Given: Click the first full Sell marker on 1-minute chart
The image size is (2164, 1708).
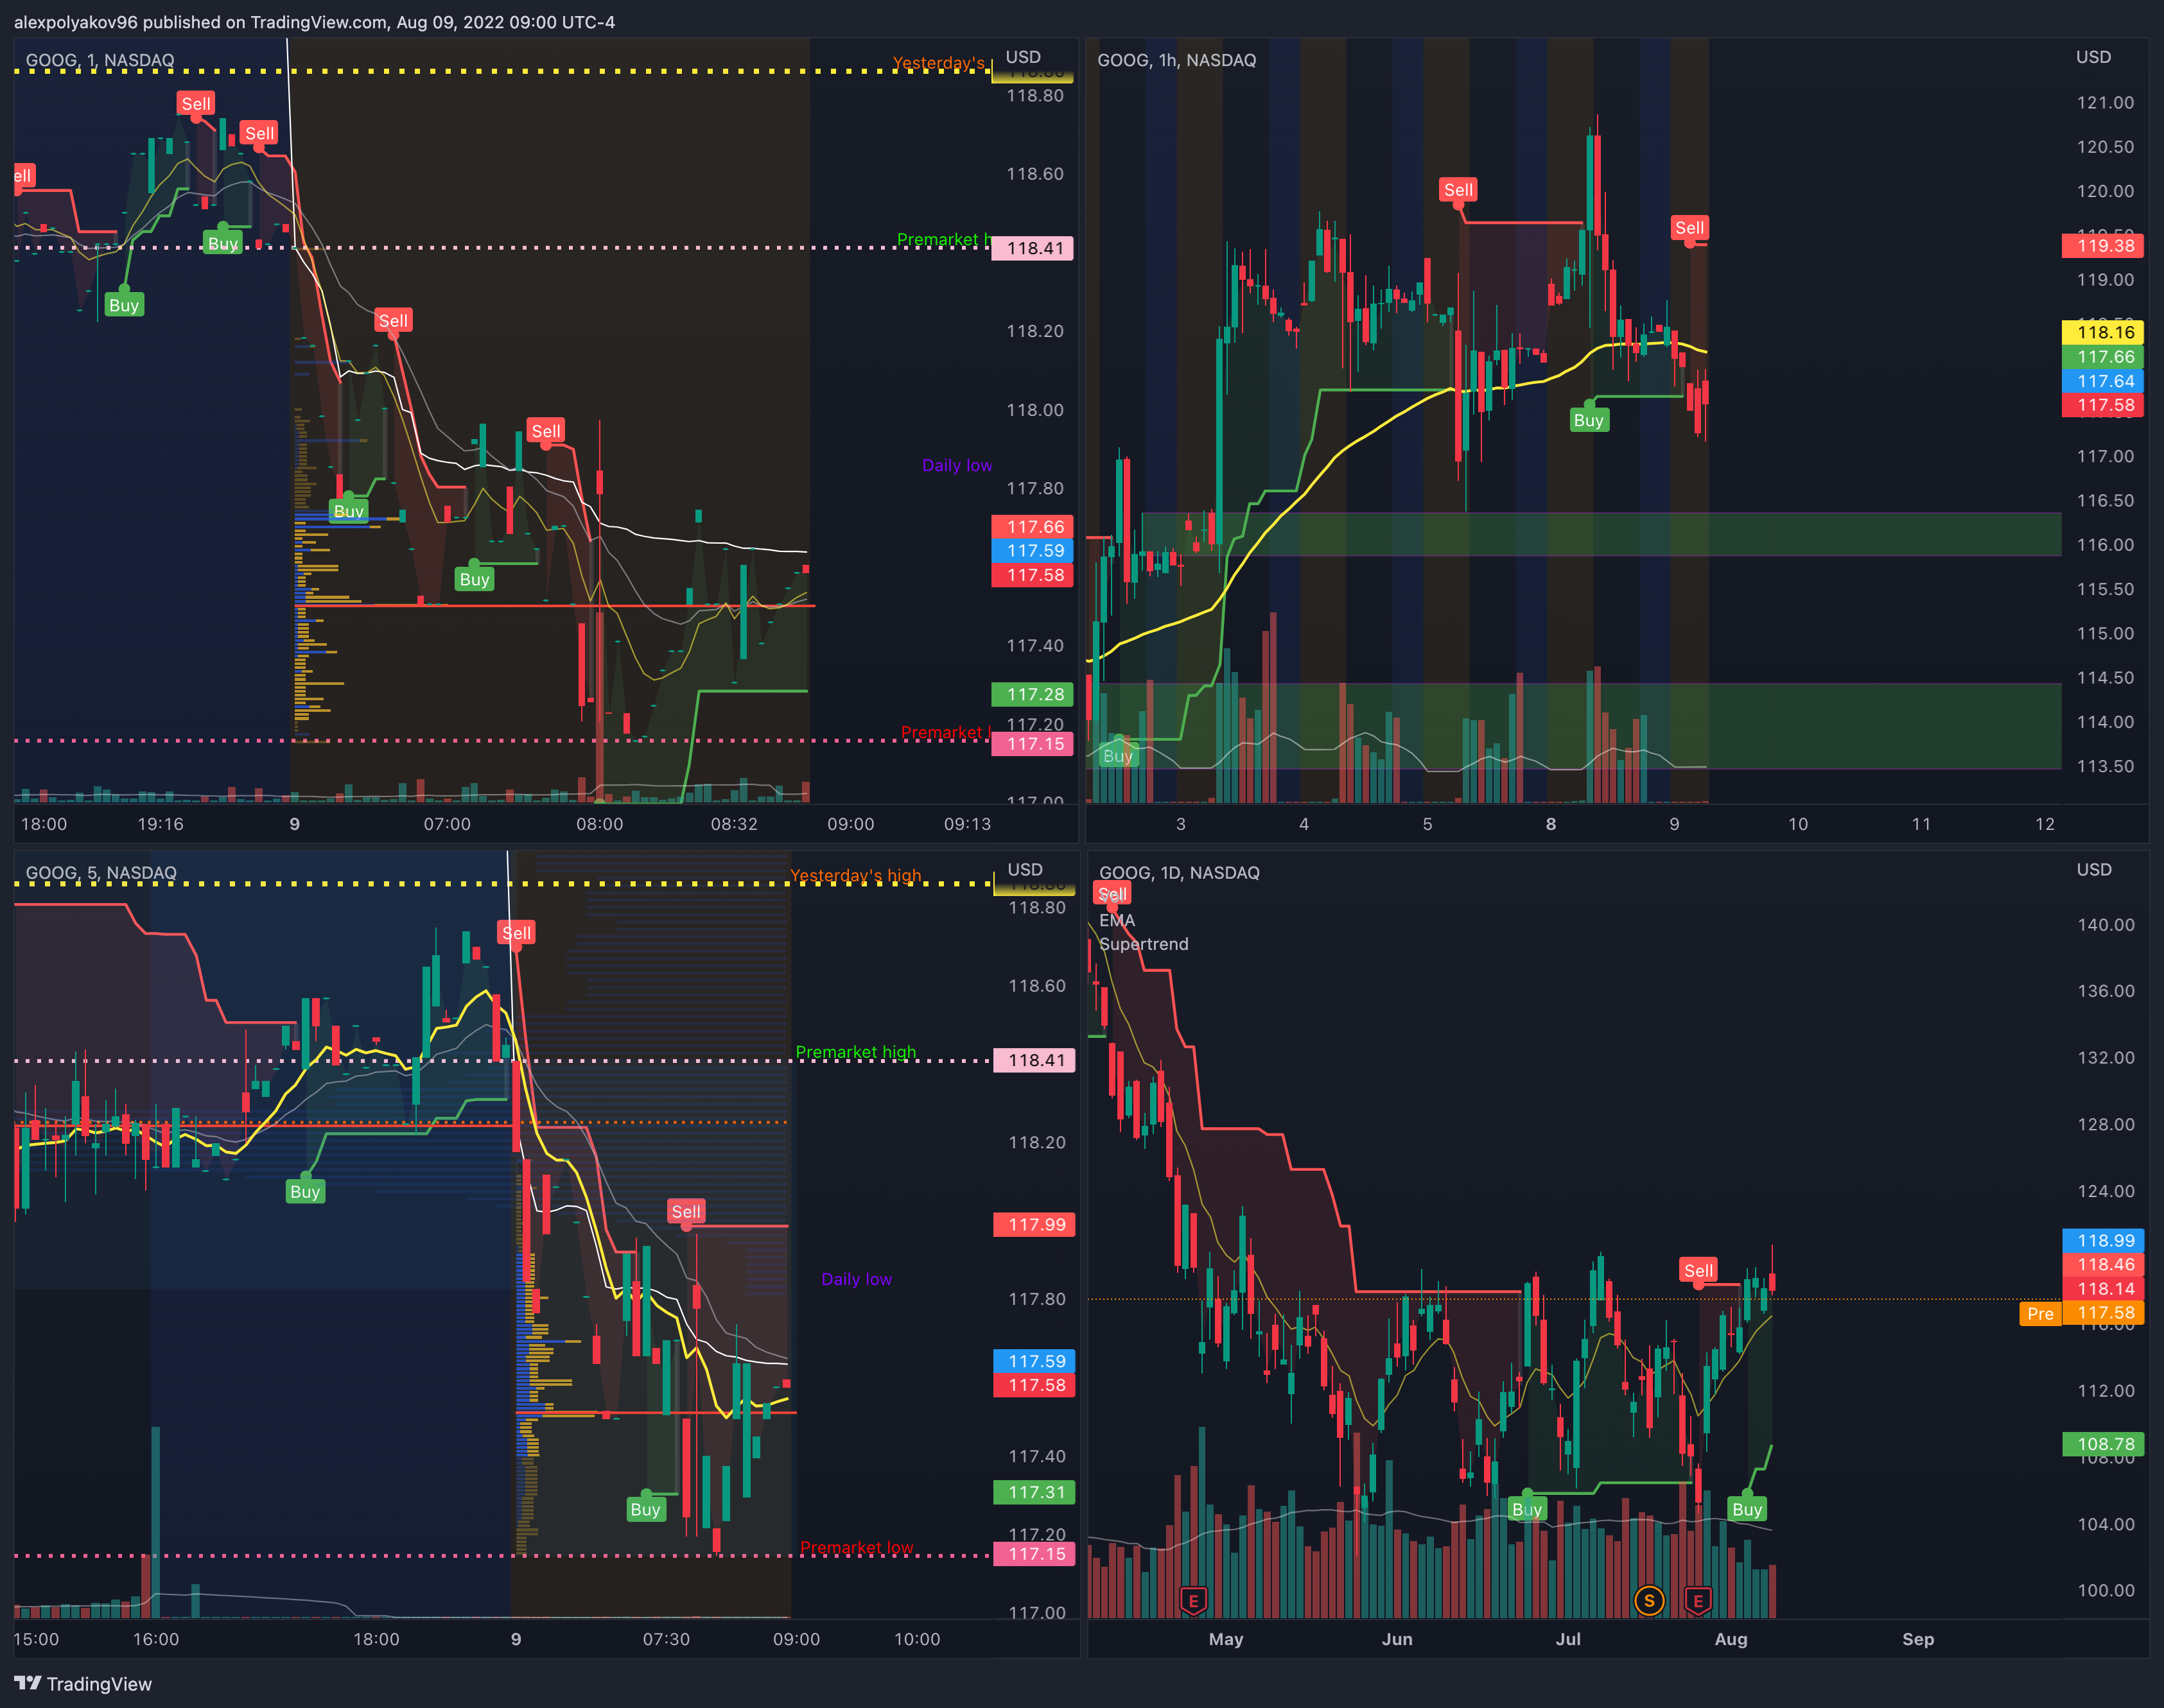Looking at the screenshot, I should coord(196,103).
